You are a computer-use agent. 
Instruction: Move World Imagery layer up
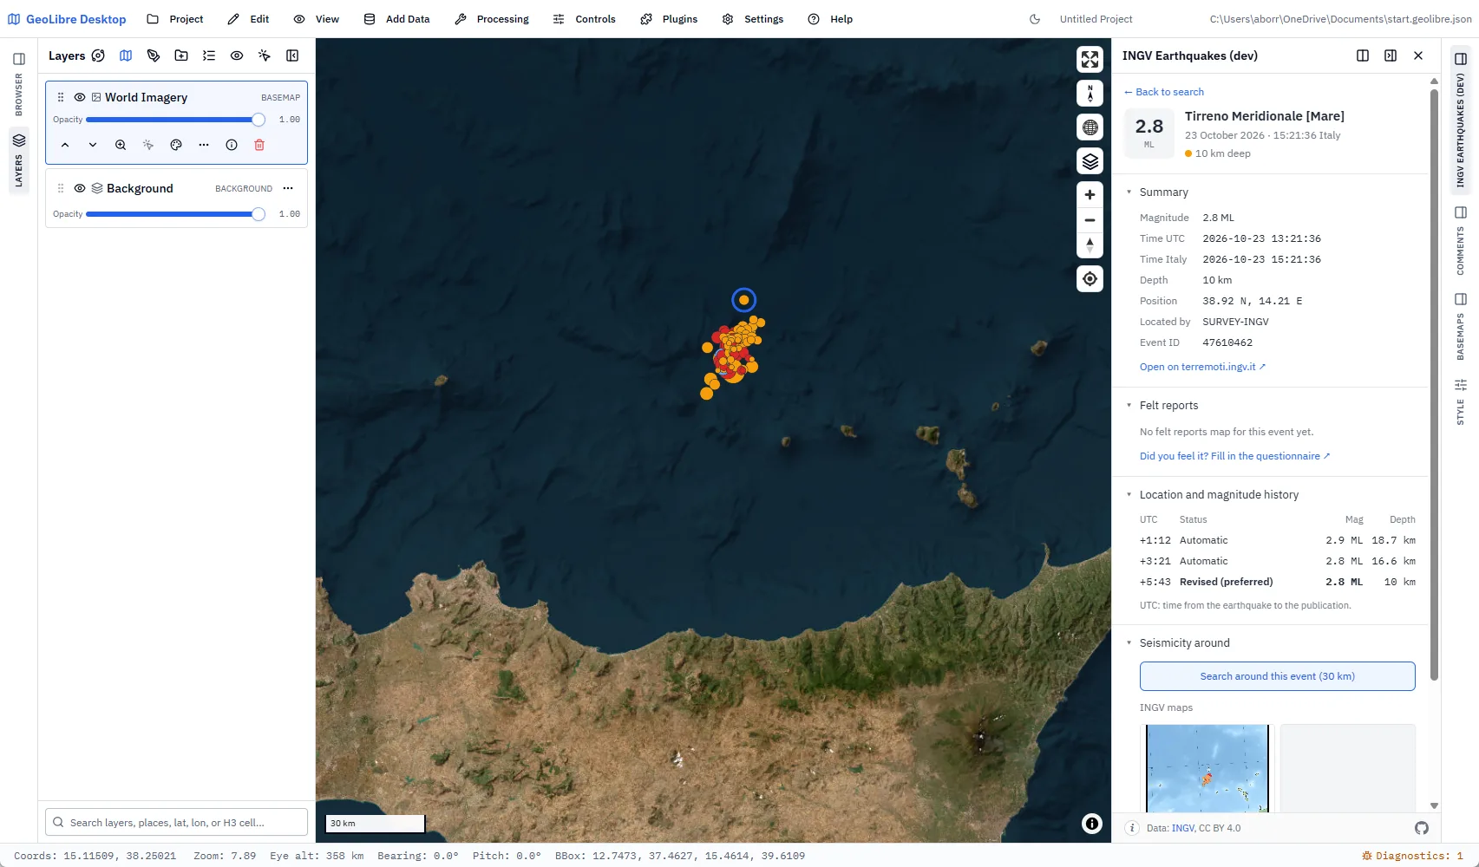point(65,145)
